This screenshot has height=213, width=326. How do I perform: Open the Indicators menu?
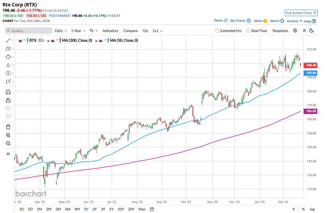[110, 31]
